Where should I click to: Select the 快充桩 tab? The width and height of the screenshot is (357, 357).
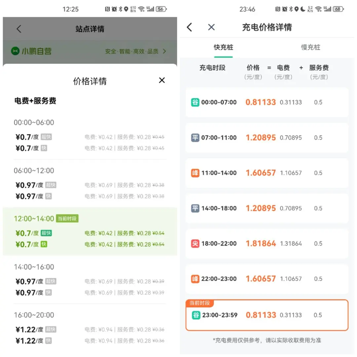[x=223, y=47]
